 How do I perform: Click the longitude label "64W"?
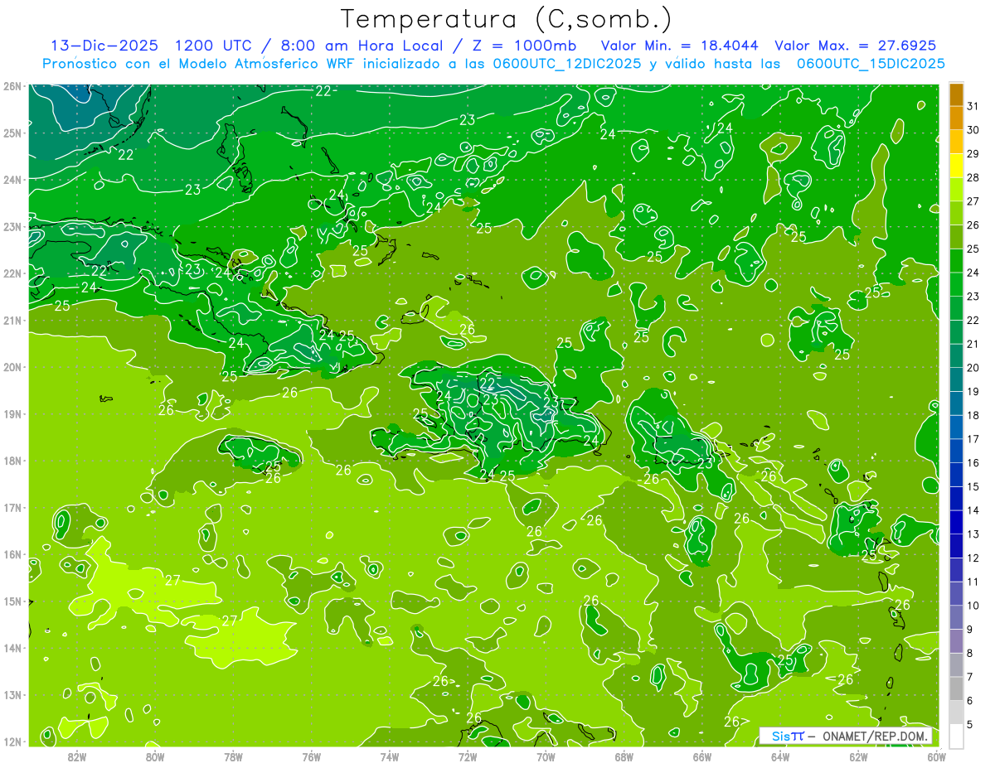point(780,756)
